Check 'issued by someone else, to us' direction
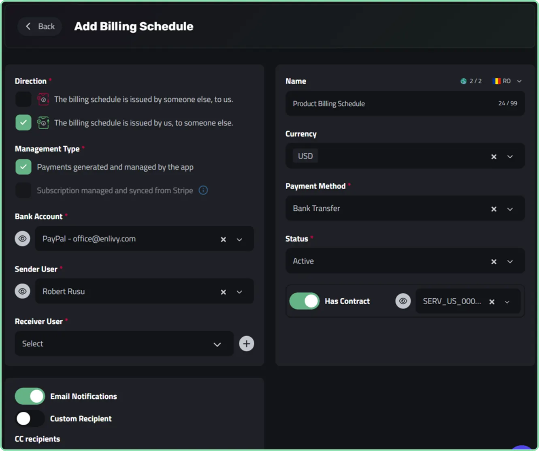The width and height of the screenshot is (539, 451). click(23, 99)
